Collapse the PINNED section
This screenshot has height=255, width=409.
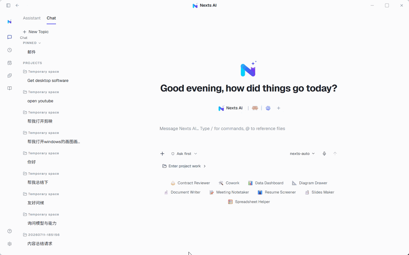click(x=32, y=43)
